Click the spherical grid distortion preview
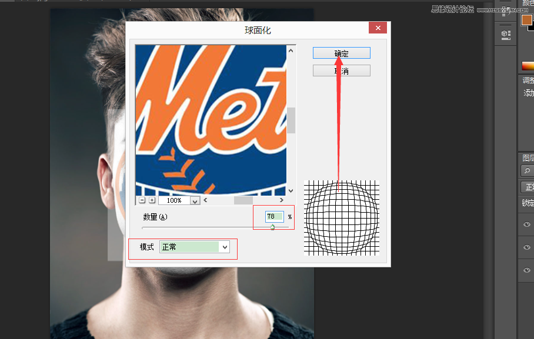534x339 pixels. (342, 218)
